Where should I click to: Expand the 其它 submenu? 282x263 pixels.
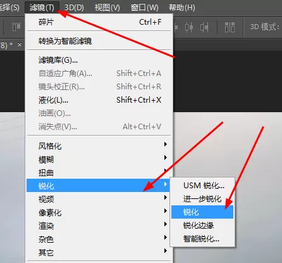[99, 252]
